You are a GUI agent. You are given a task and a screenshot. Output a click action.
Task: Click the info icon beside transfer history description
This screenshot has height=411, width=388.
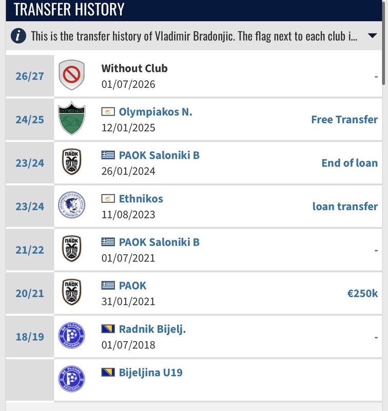pos(18,35)
